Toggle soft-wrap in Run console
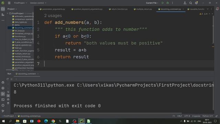Viewport: 220px width, 124px height. (8, 92)
